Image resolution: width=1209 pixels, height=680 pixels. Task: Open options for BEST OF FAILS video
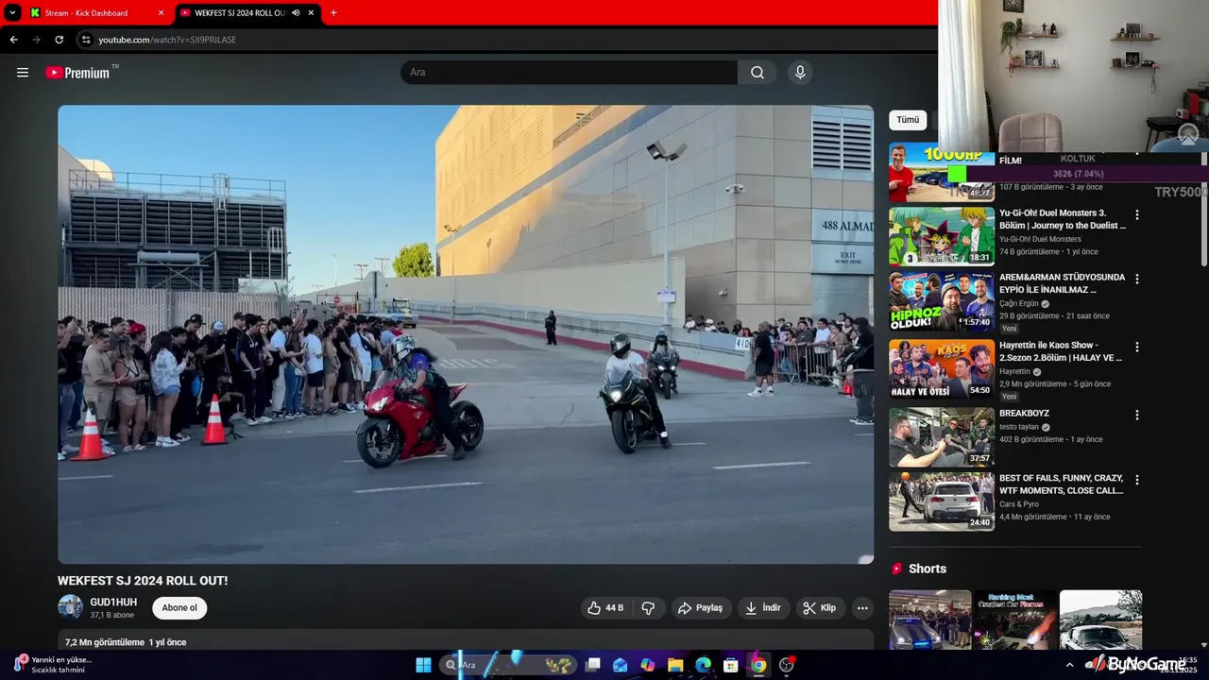pyautogui.click(x=1137, y=480)
